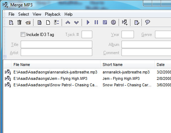Viewport: 171px width, 133px height.
Task: Click the Artist input field
Action: (x=56, y=52)
